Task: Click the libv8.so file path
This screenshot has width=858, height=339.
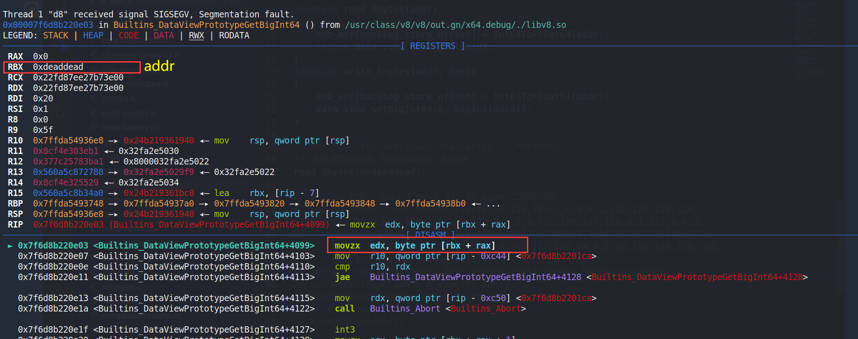Action: (455, 25)
